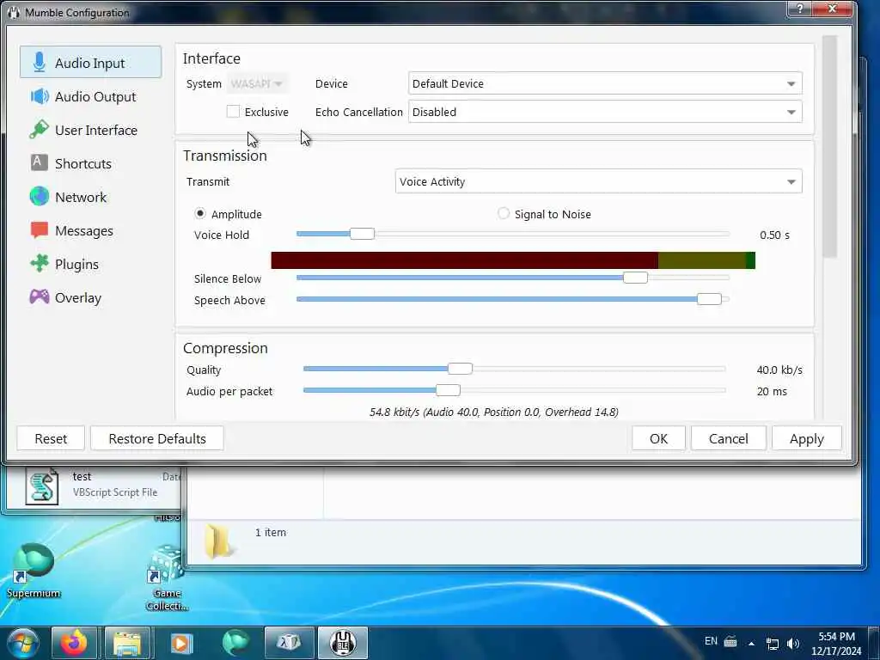Click the Reset button
Image resolution: width=880 pixels, height=660 pixels.
click(x=51, y=438)
